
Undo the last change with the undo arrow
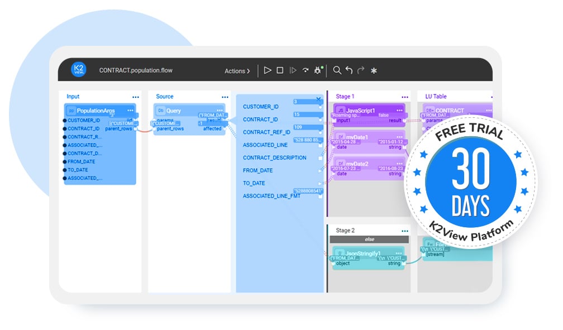click(350, 70)
